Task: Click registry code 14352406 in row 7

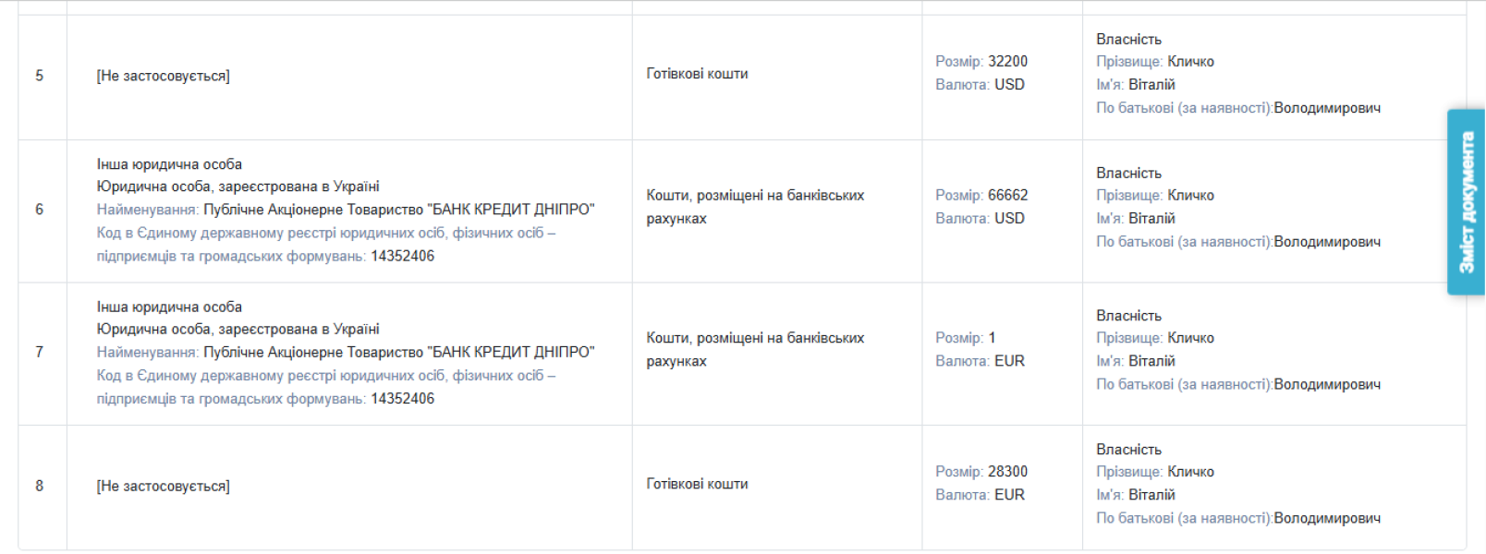Action: [x=402, y=399]
